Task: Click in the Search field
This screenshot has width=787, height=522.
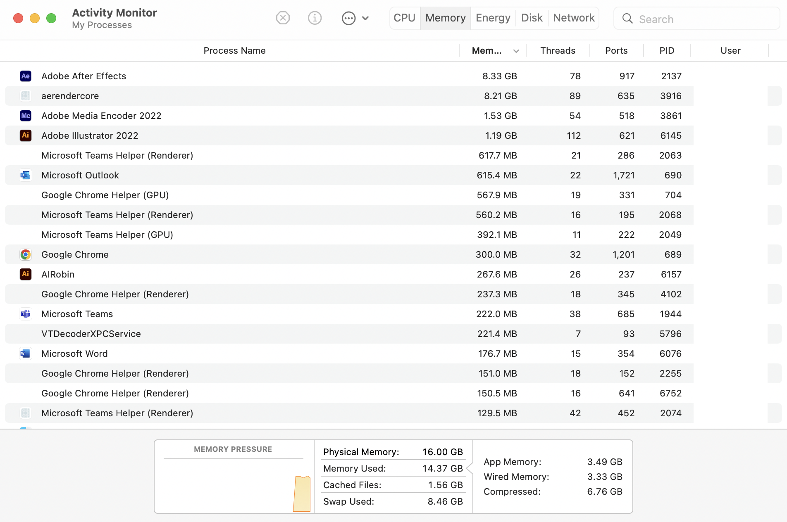Action: pyautogui.click(x=703, y=19)
